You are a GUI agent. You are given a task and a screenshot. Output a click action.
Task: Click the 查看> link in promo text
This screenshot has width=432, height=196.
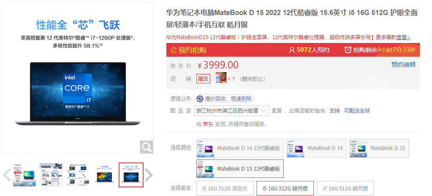pos(403,37)
